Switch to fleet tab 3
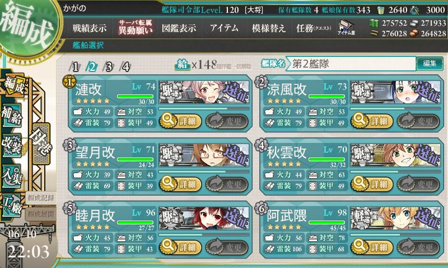Viewport: 448px width, 268px height. click(109, 67)
